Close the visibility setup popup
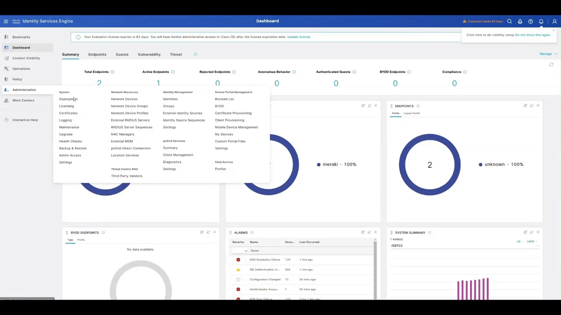 tap(554, 31)
